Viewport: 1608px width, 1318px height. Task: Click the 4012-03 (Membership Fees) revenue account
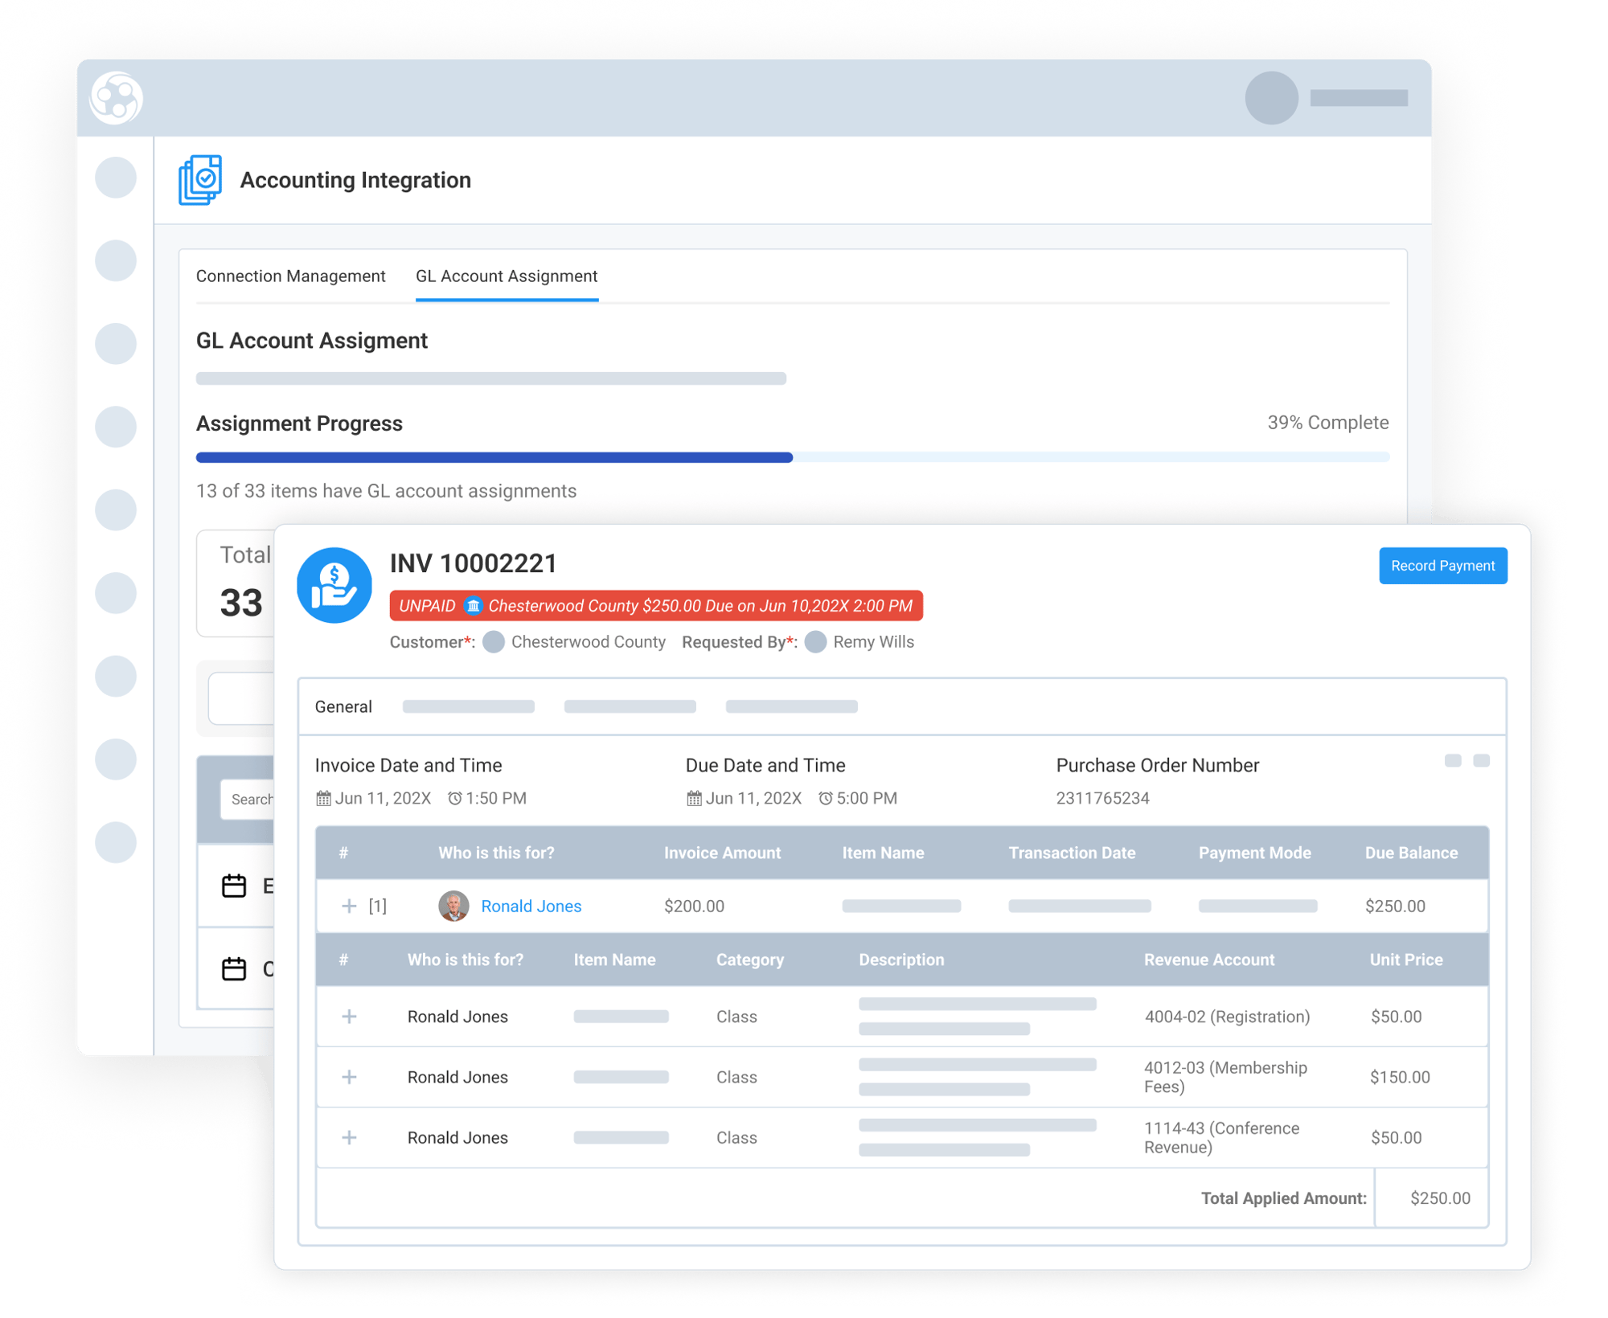point(1226,1077)
